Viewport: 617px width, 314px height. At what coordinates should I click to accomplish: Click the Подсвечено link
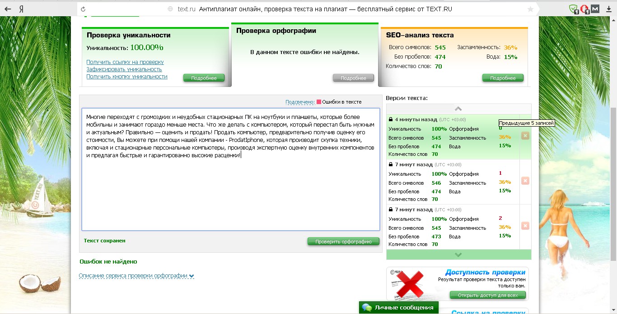point(300,102)
